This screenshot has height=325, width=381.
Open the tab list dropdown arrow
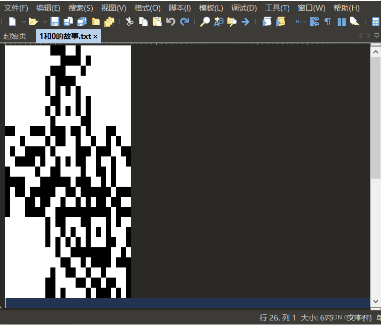click(x=376, y=36)
